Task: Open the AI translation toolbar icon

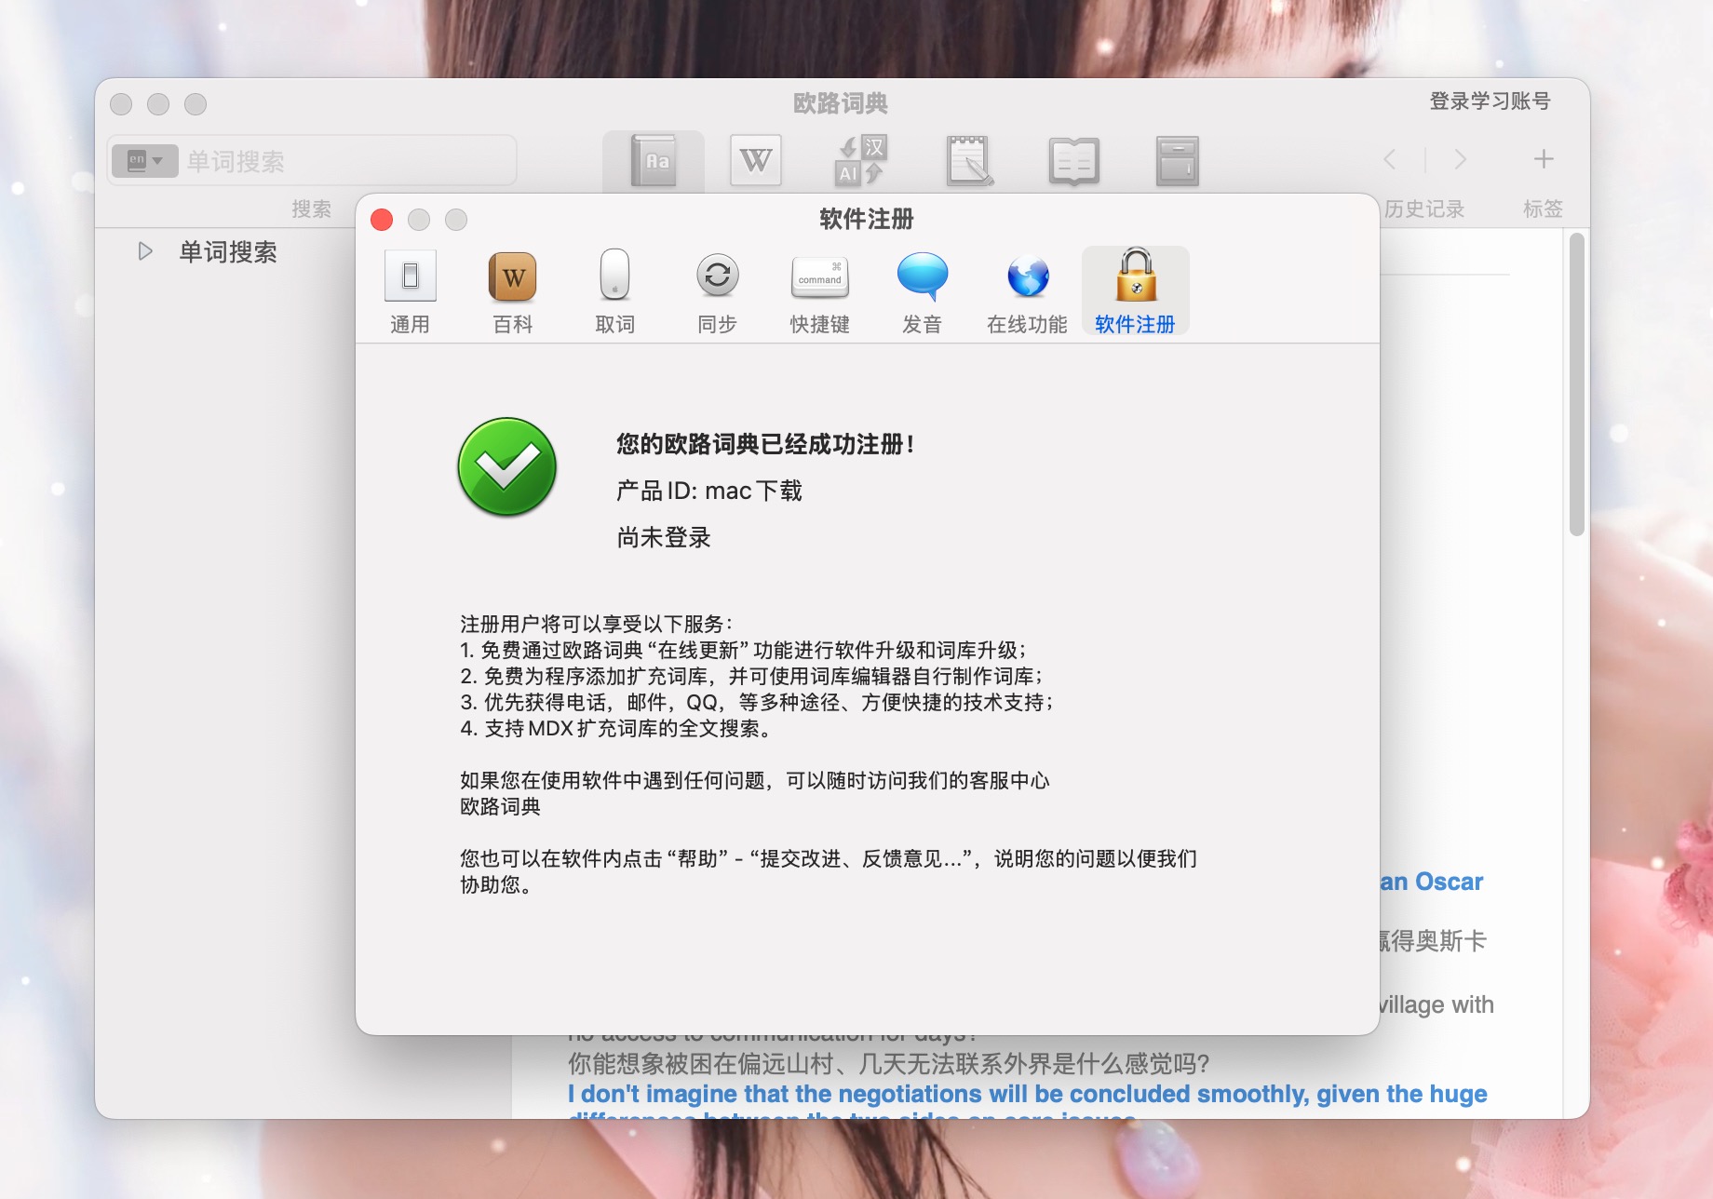Action: click(x=860, y=161)
